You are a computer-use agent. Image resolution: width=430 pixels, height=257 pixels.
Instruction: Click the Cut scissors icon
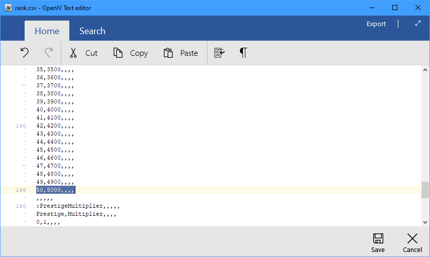pos(73,53)
